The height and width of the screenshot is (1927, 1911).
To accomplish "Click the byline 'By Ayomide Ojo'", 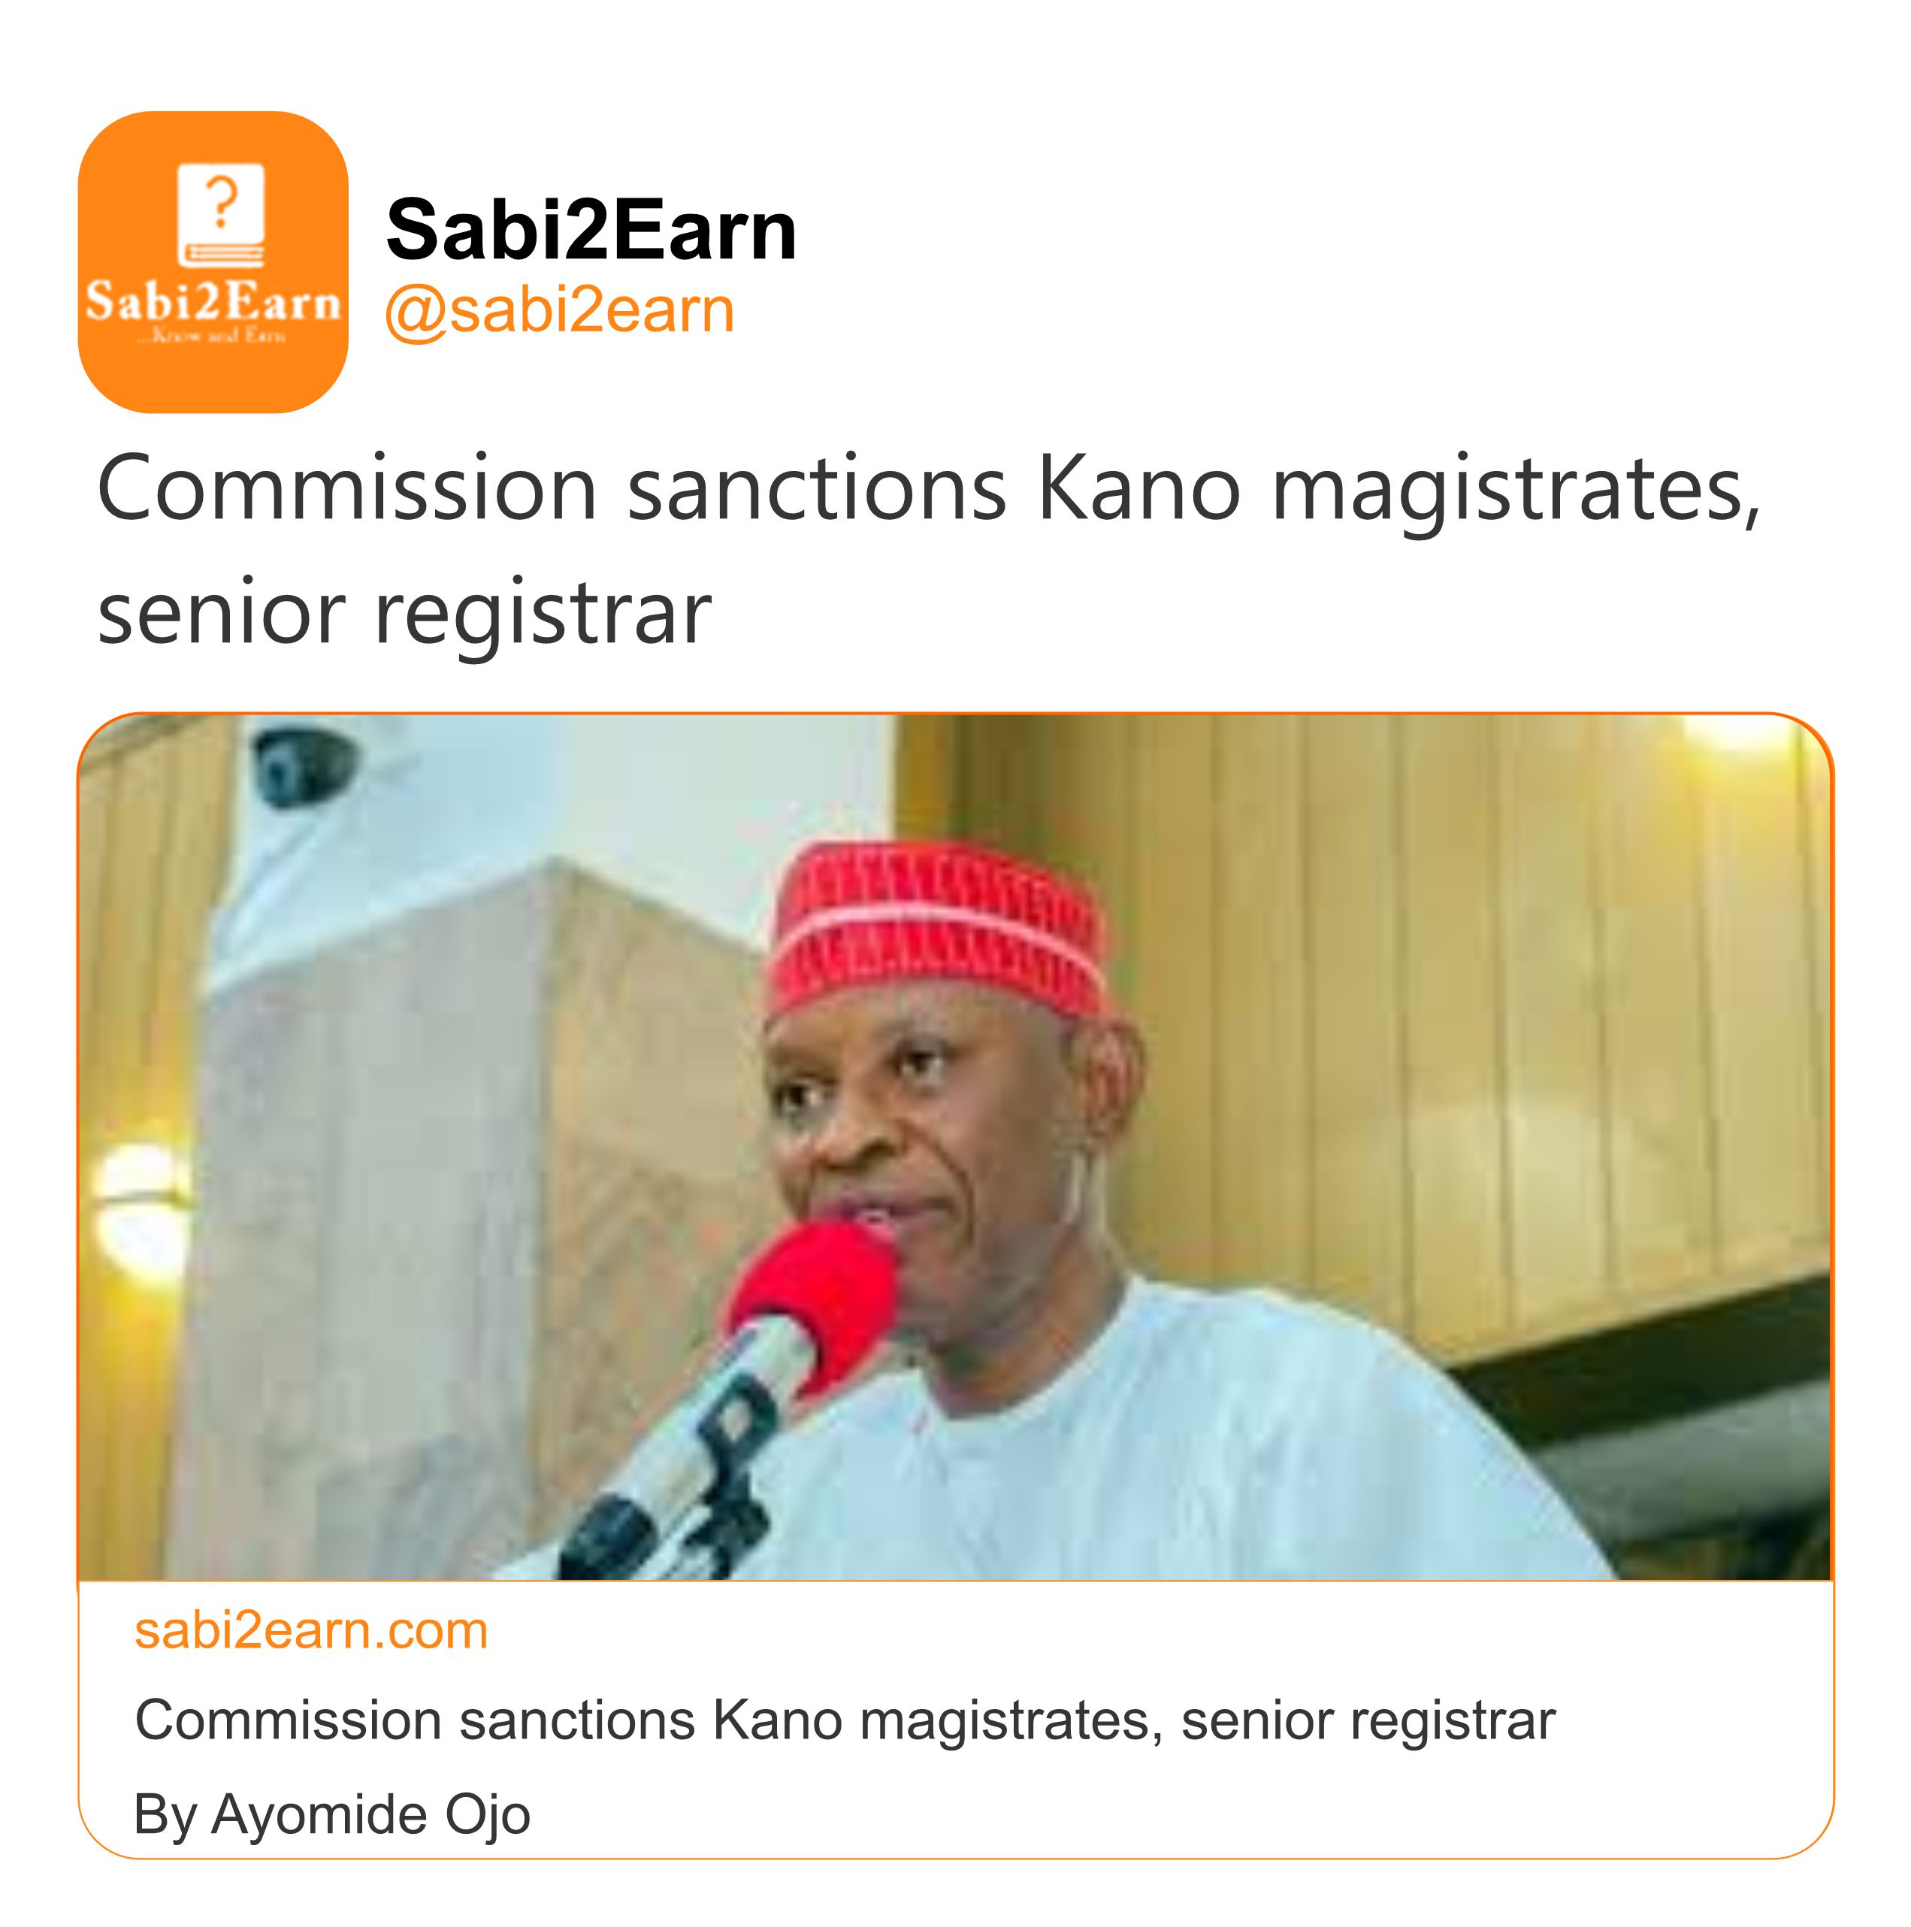I will (x=332, y=1814).
